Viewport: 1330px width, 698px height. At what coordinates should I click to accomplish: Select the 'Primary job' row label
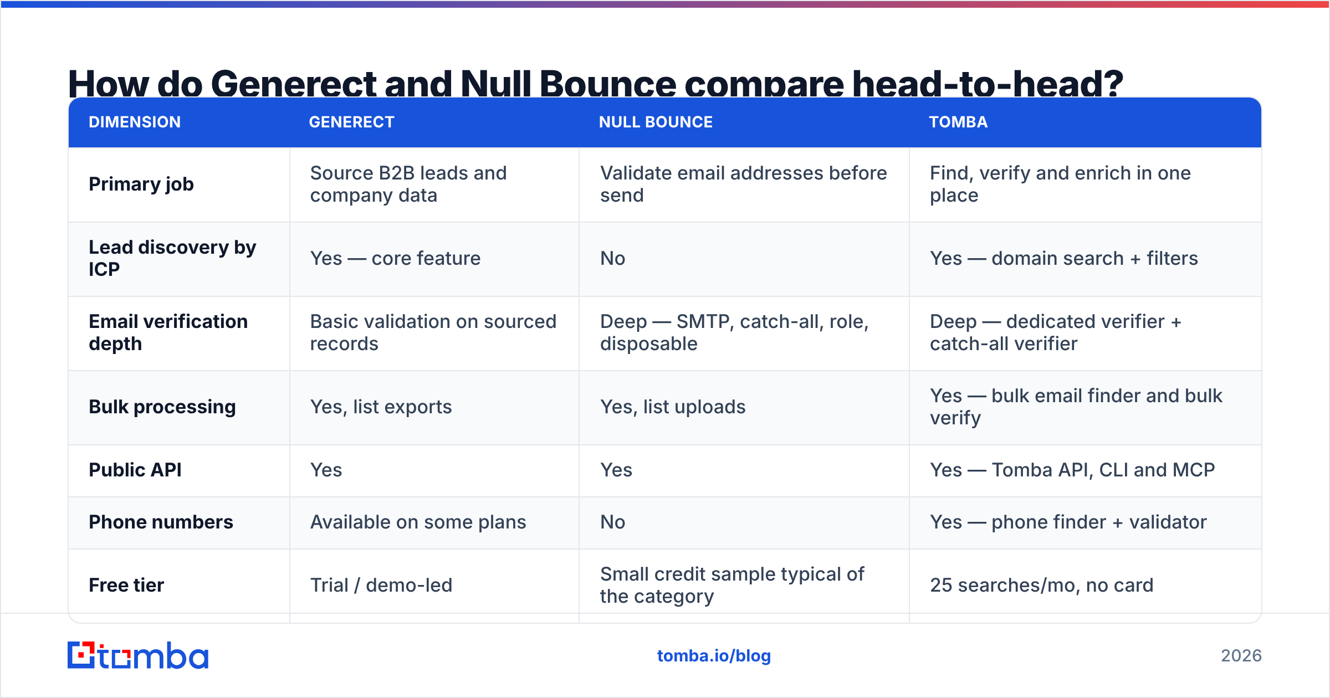[x=141, y=184]
